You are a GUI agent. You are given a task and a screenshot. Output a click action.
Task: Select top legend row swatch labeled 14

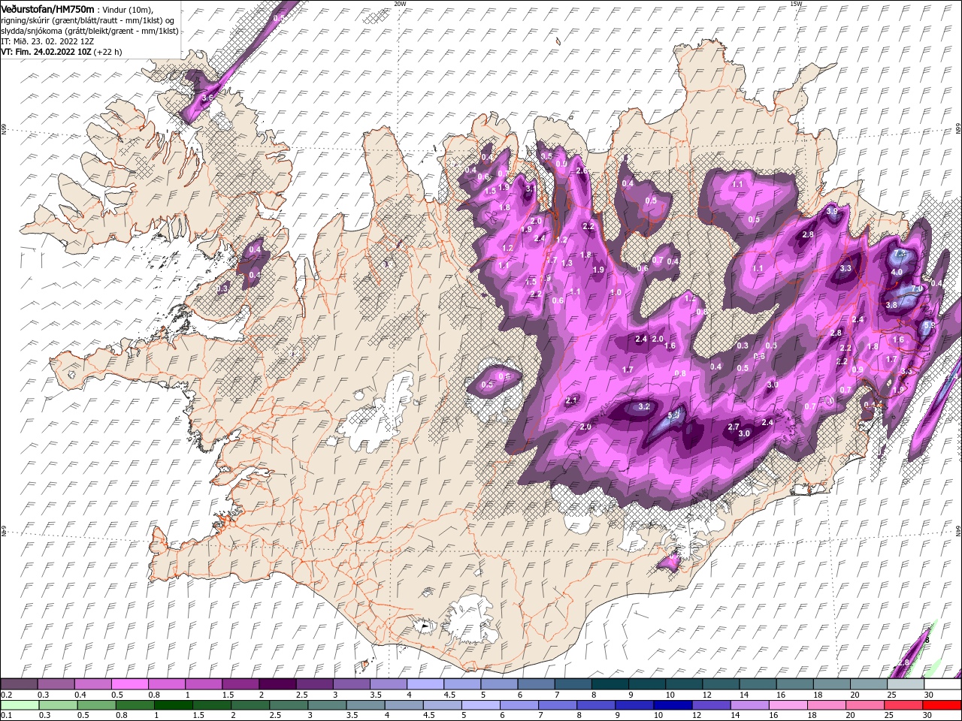(758, 684)
